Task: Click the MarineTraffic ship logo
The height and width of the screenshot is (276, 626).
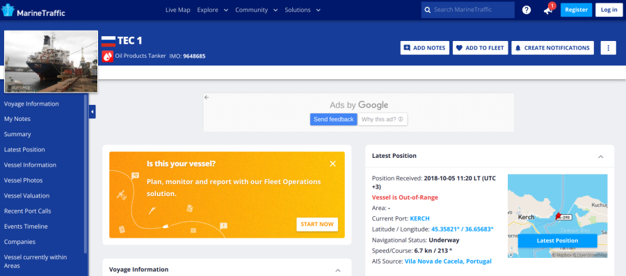Action: [x=8, y=10]
